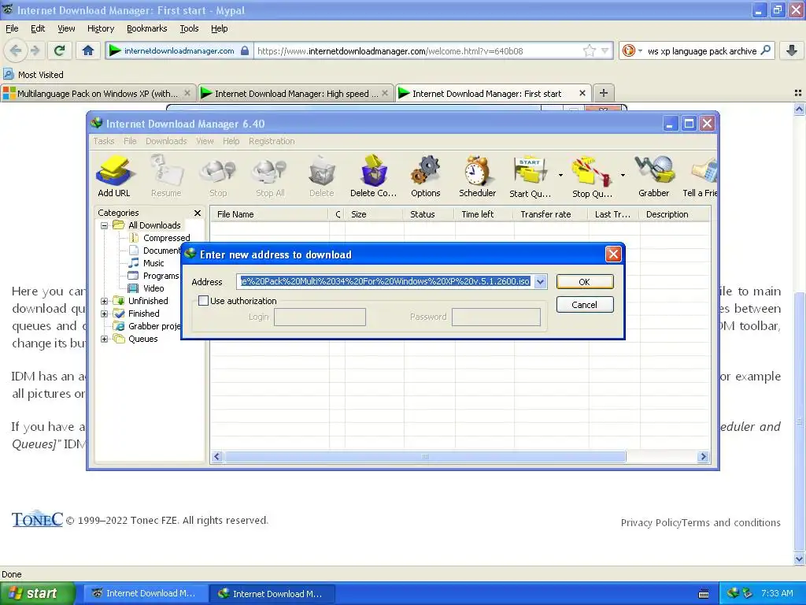Click the browser search box
The height and width of the screenshot is (605, 806).
[x=701, y=50]
